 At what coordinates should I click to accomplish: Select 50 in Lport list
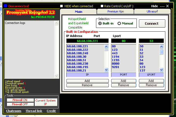(141, 46)
